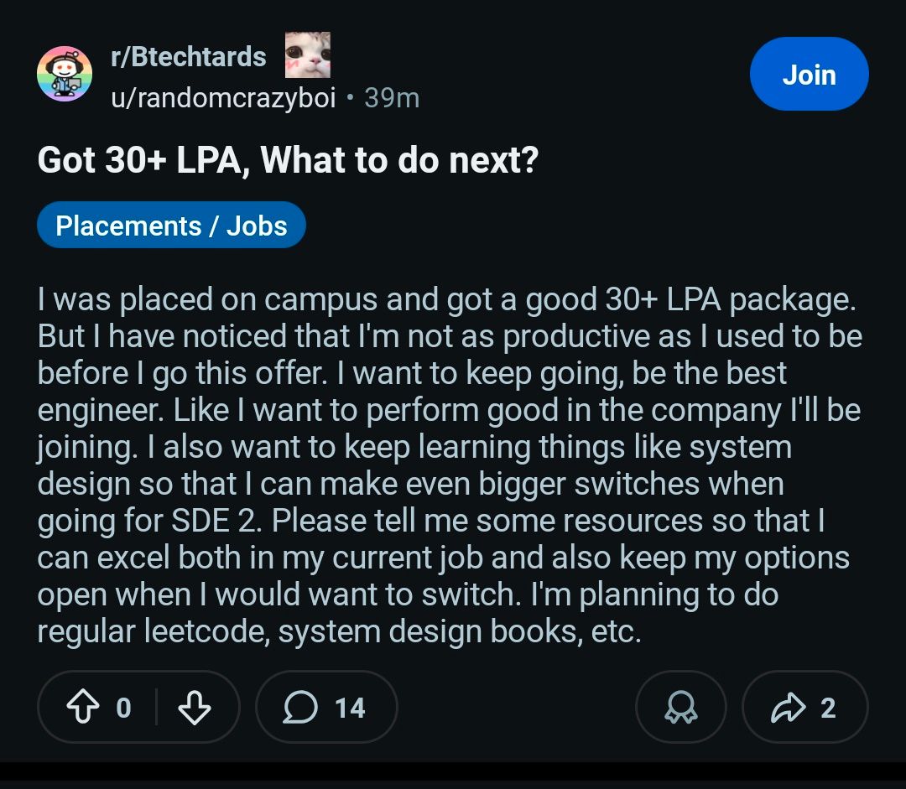
Task: Tap the cat user flair image
Action: point(307,55)
